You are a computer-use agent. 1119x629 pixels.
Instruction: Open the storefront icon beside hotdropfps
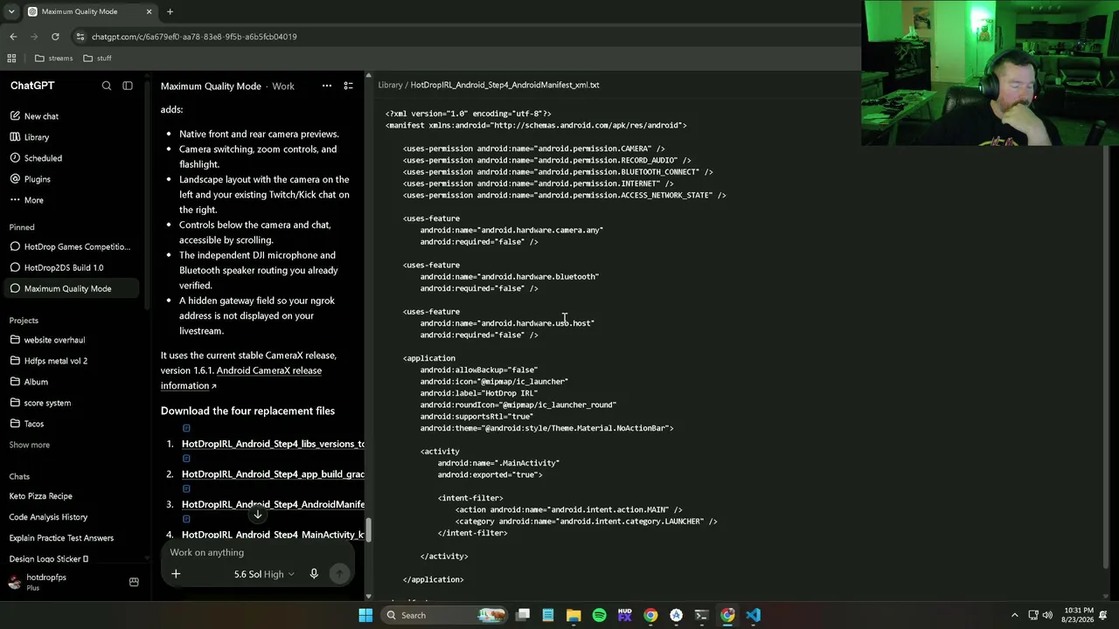click(x=134, y=582)
